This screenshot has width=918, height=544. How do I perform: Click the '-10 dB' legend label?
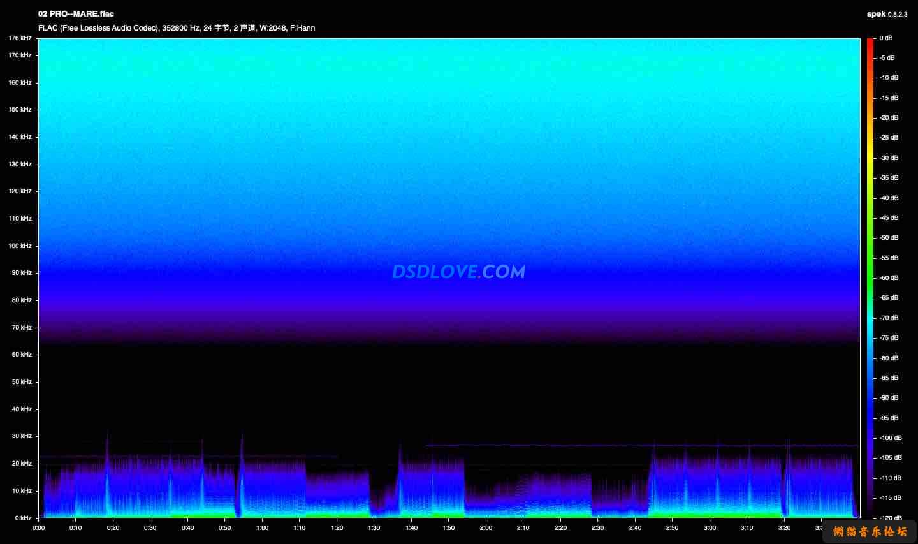tap(889, 78)
